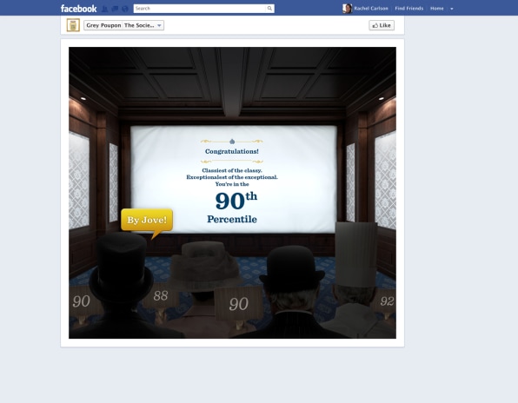
Task: Click into the Search field
Action: [x=200, y=9]
